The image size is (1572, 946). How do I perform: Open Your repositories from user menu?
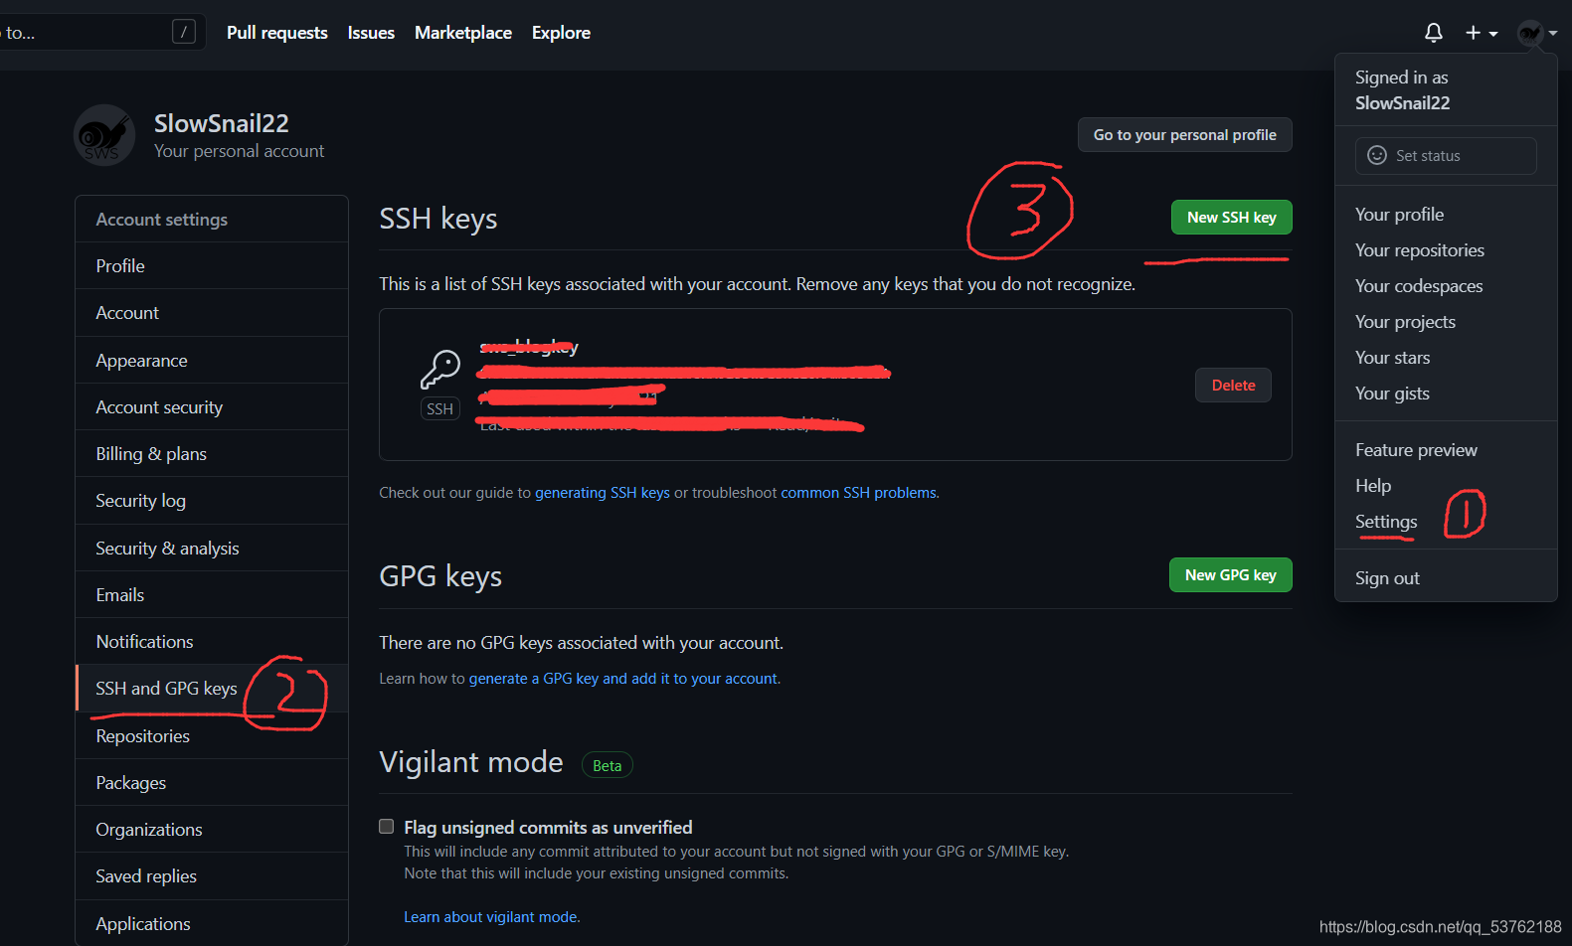(1446, 250)
